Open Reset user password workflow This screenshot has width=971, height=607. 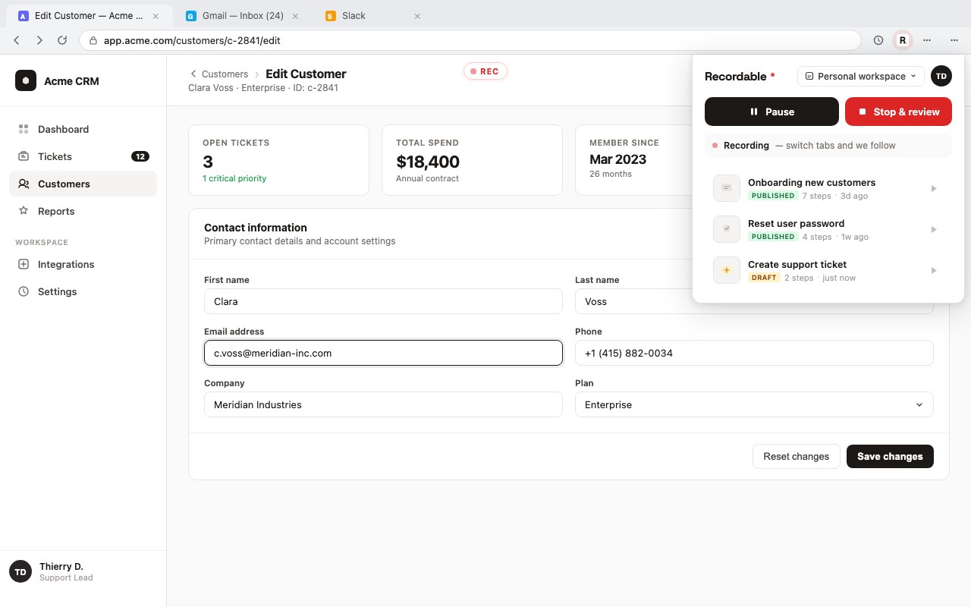828,229
